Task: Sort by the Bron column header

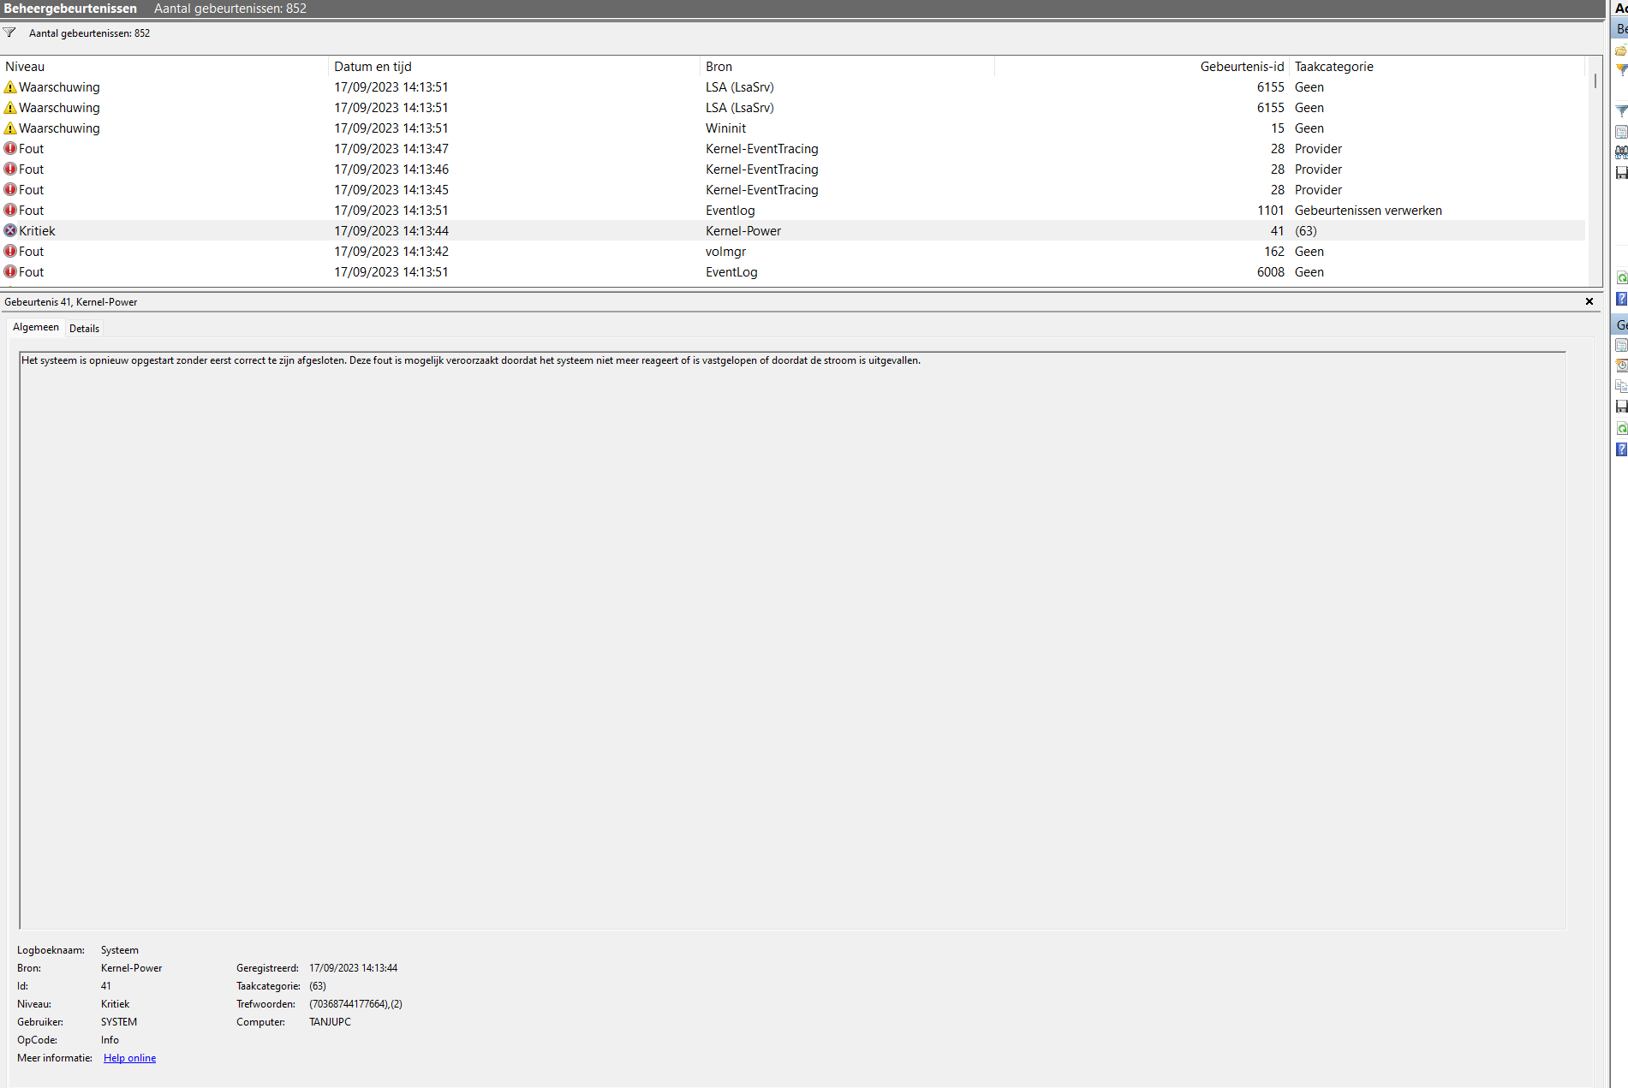Action: [847, 67]
